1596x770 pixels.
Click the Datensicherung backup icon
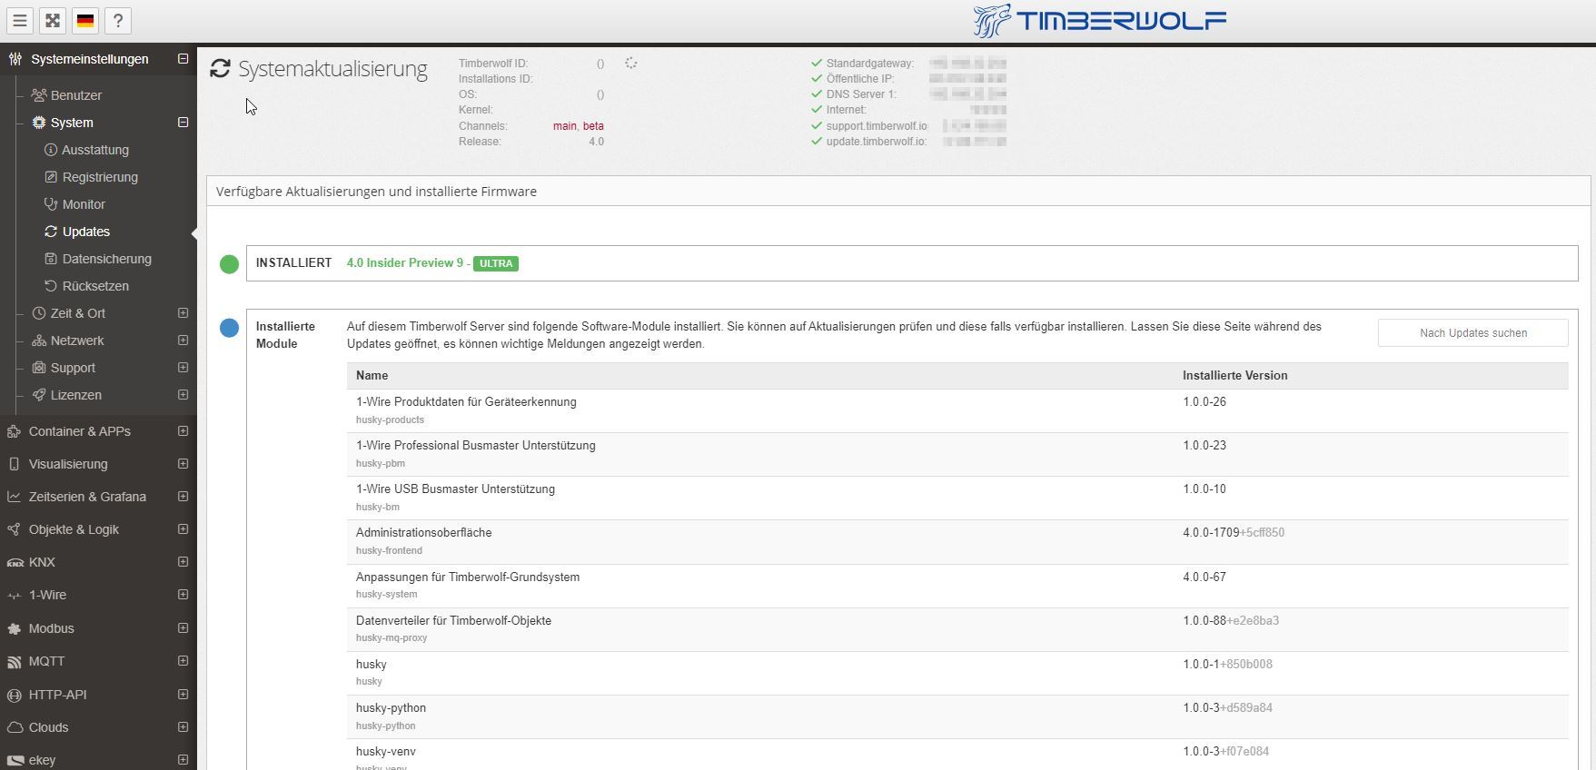pos(51,259)
